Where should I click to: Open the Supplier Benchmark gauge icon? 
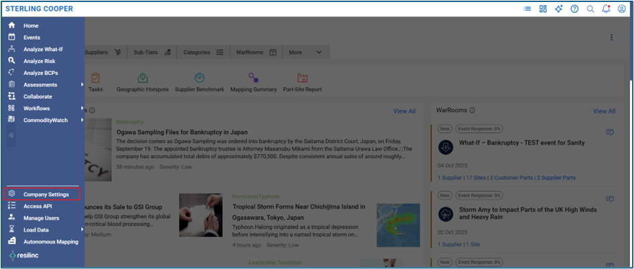tap(199, 78)
